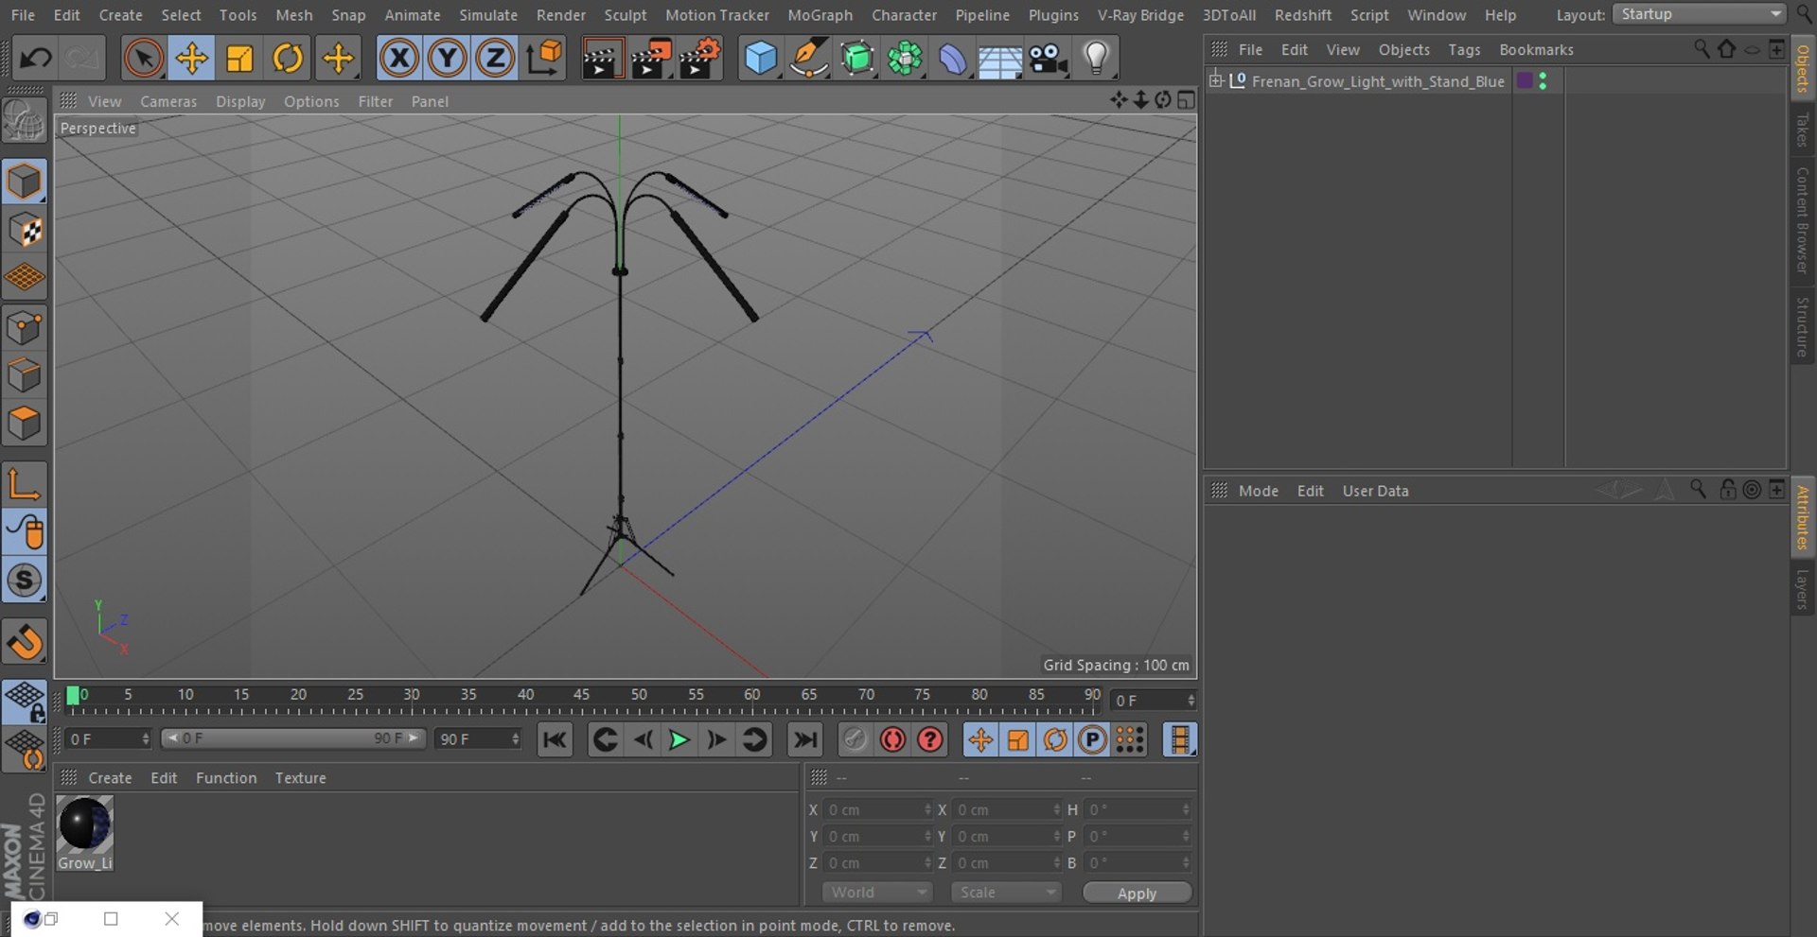The image size is (1817, 937).
Task: Toggle Tweak mode mouse icon
Action: pos(25,532)
